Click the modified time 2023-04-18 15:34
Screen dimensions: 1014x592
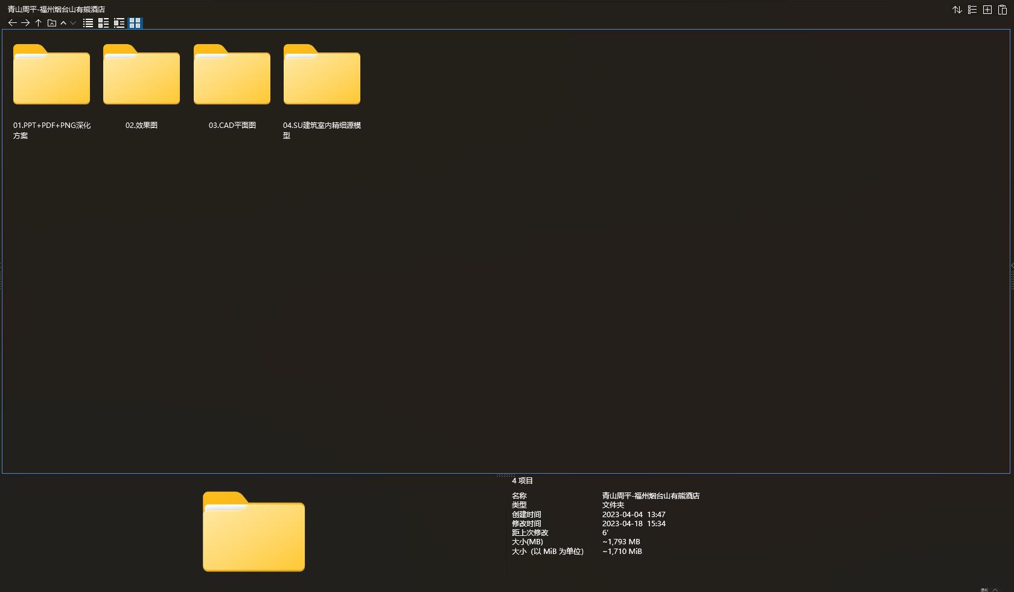(x=634, y=524)
